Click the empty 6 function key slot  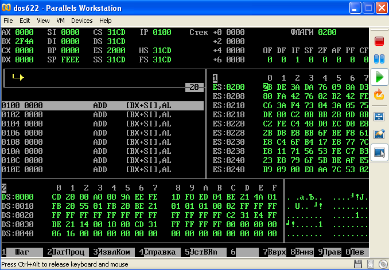(244, 252)
